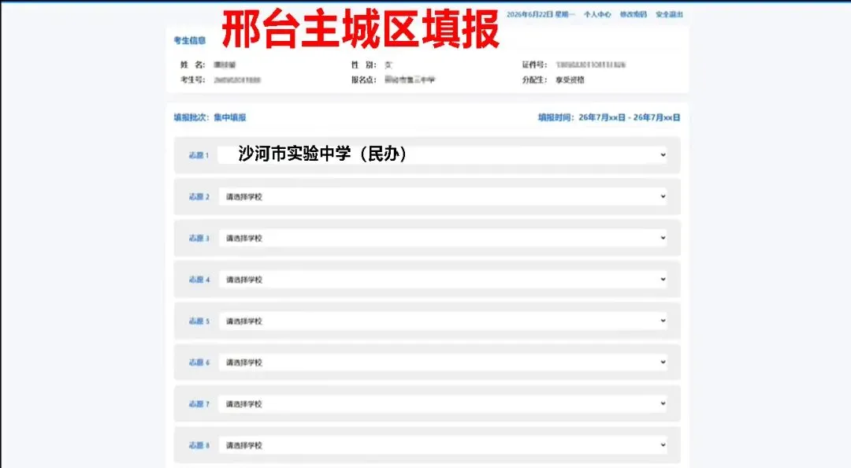Image resolution: width=851 pixels, height=468 pixels.
Task: Click the 证件号 label
Action: click(x=534, y=65)
